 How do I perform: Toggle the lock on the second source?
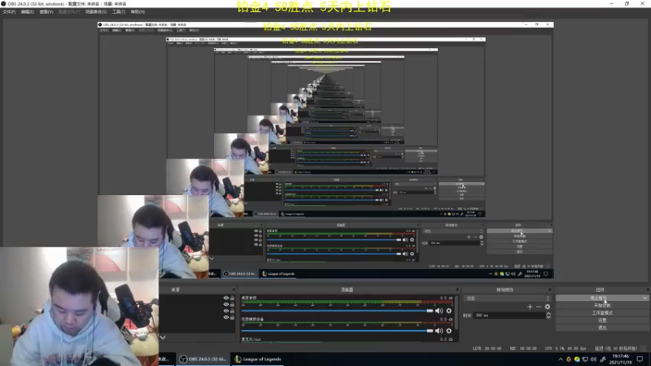pyautogui.click(x=232, y=304)
